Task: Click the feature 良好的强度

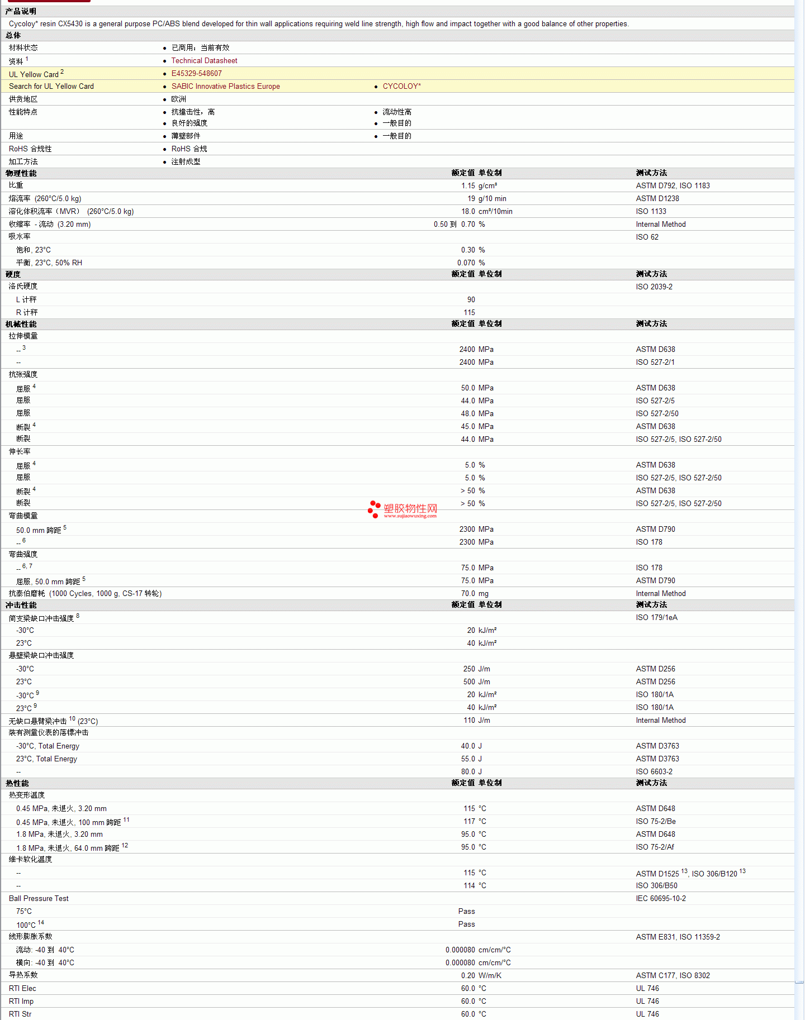Action: [189, 123]
